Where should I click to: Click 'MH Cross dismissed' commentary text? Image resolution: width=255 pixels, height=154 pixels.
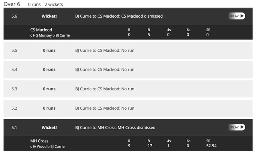tap(136, 127)
